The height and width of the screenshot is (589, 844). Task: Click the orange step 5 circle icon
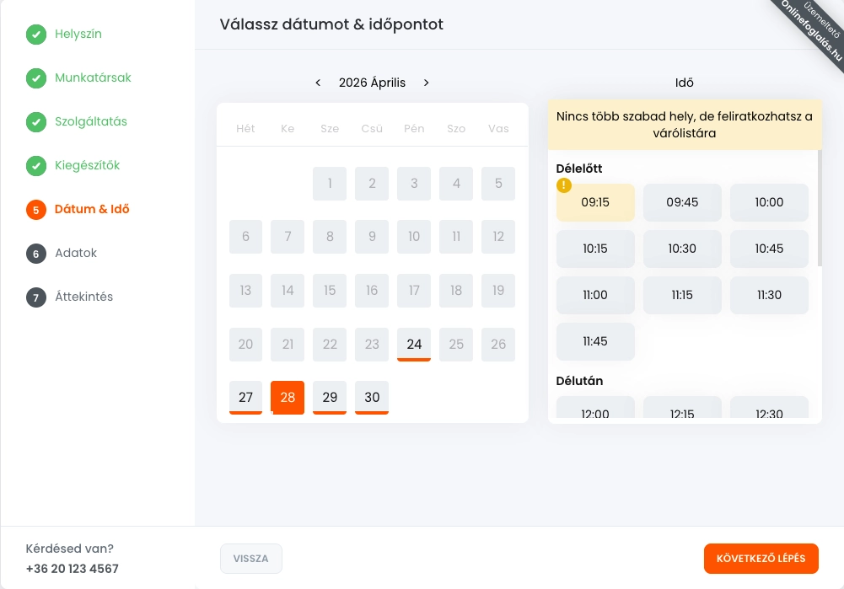click(x=35, y=210)
